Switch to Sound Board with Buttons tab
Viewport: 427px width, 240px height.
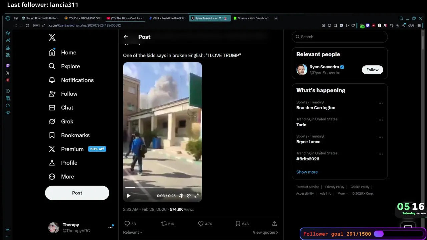40,18
